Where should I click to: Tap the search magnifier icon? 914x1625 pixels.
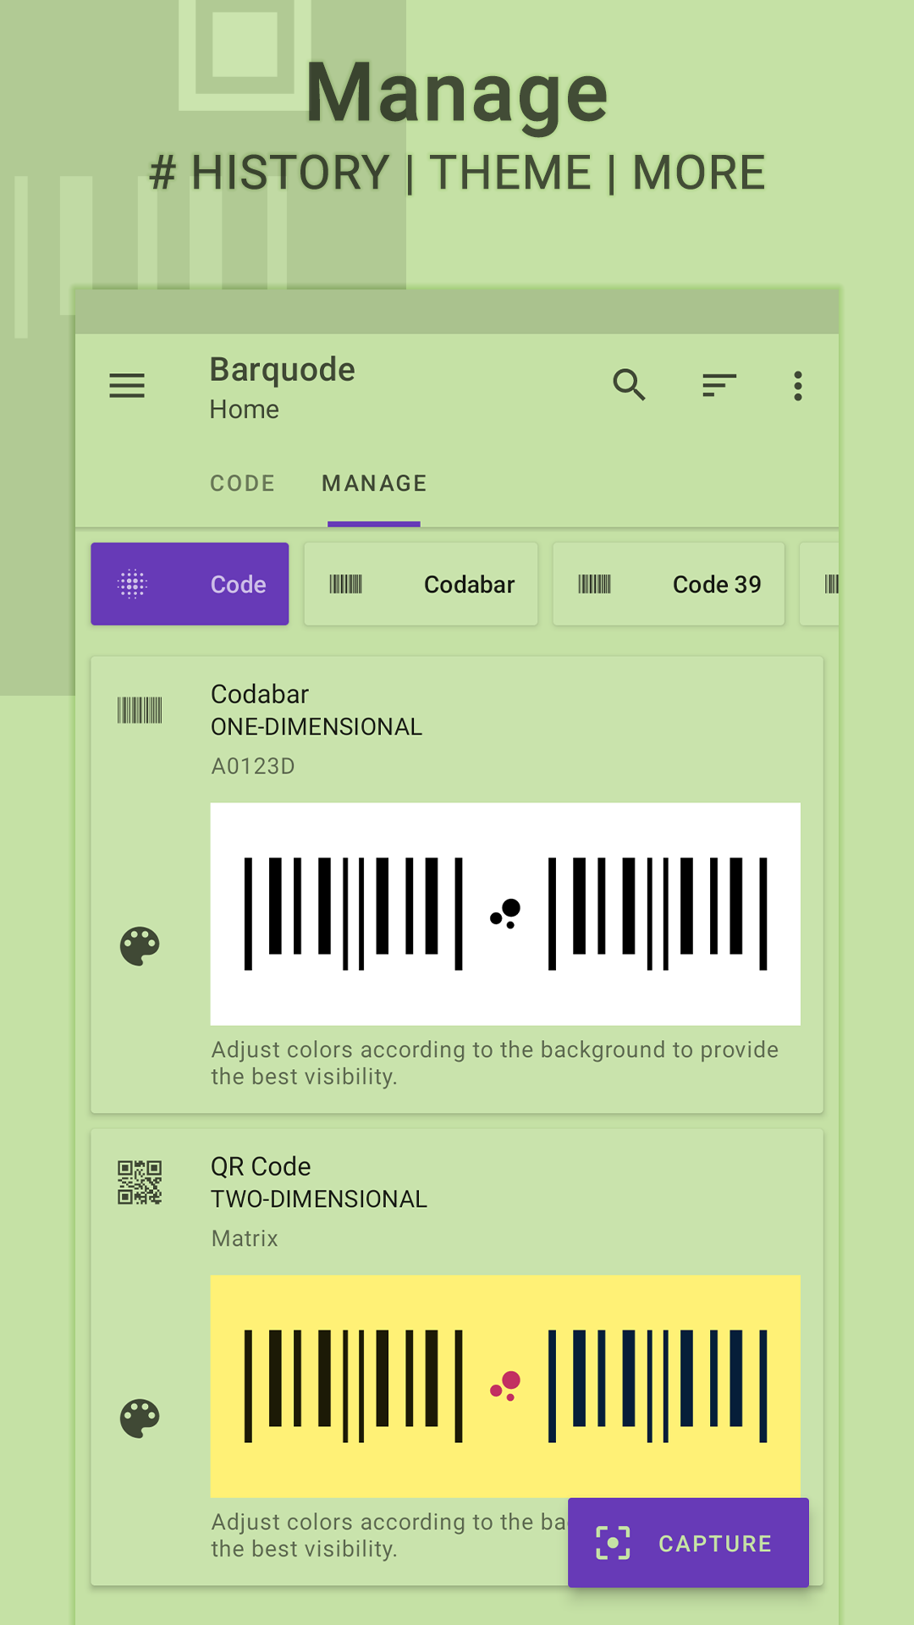click(629, 386)
